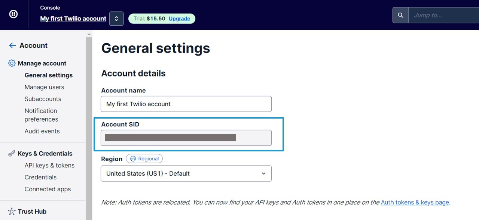Click the globe icon in Regional badge
Screen dimensions: 479x220
click(x=133, y=159)
